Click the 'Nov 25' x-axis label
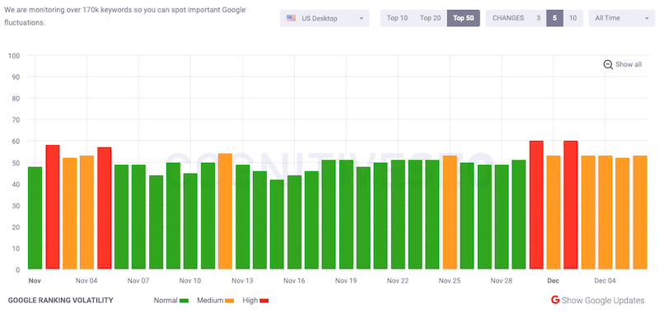 pos(450,281)
